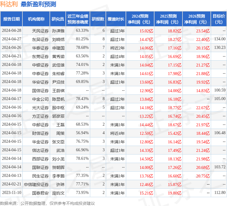Click the 目标价 column header

(x=219, y=19)
